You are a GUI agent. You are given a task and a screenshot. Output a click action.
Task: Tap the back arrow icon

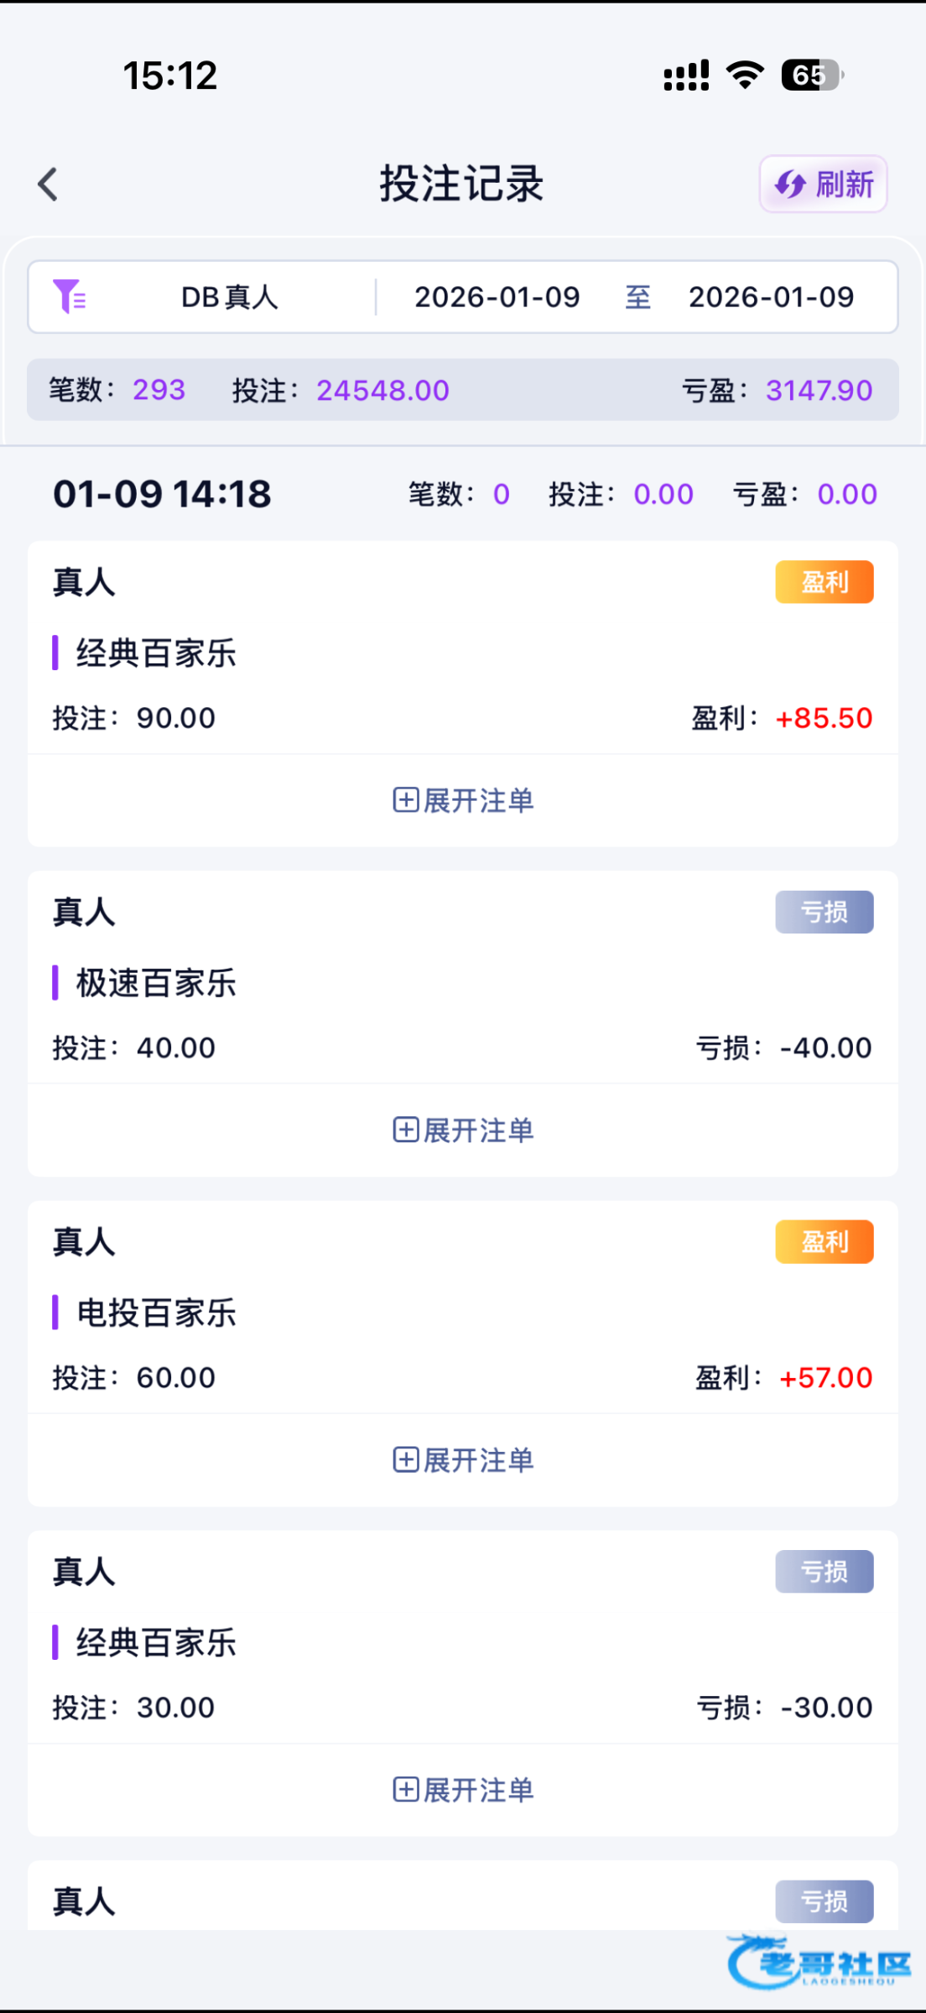click(x=49, y=185)
